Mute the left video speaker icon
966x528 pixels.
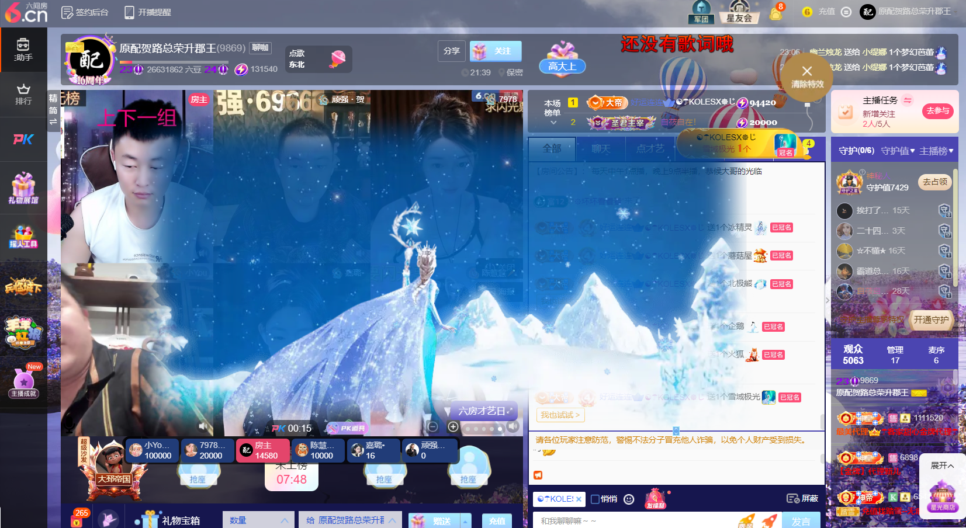tap(203, 426)
